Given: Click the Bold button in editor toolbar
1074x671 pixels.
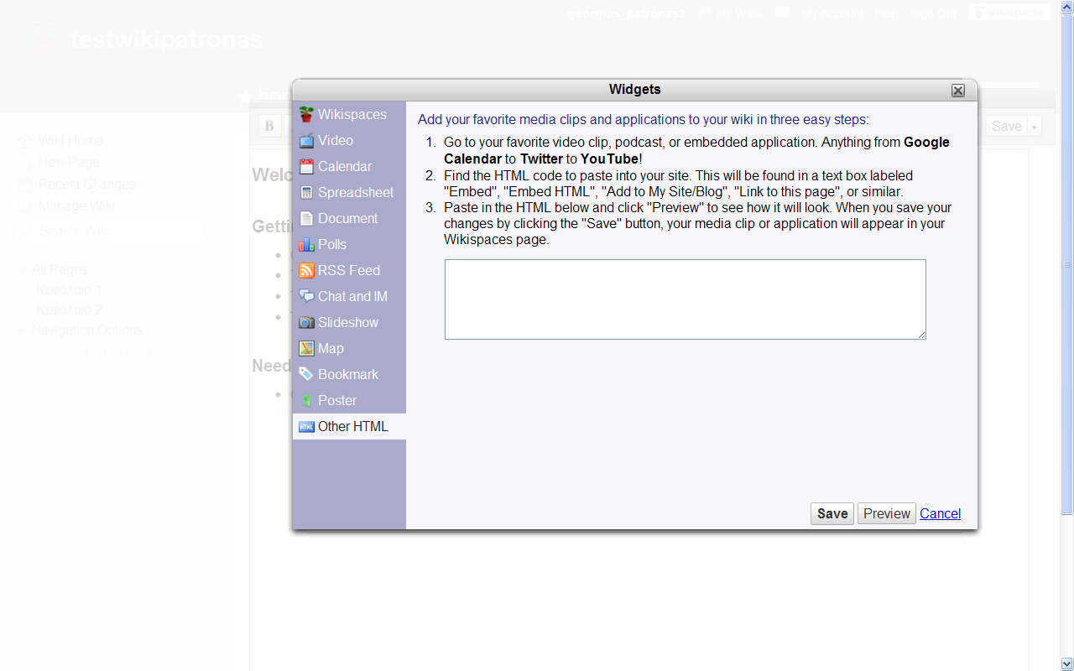Looking at the screenshot, I should point(269,126).
